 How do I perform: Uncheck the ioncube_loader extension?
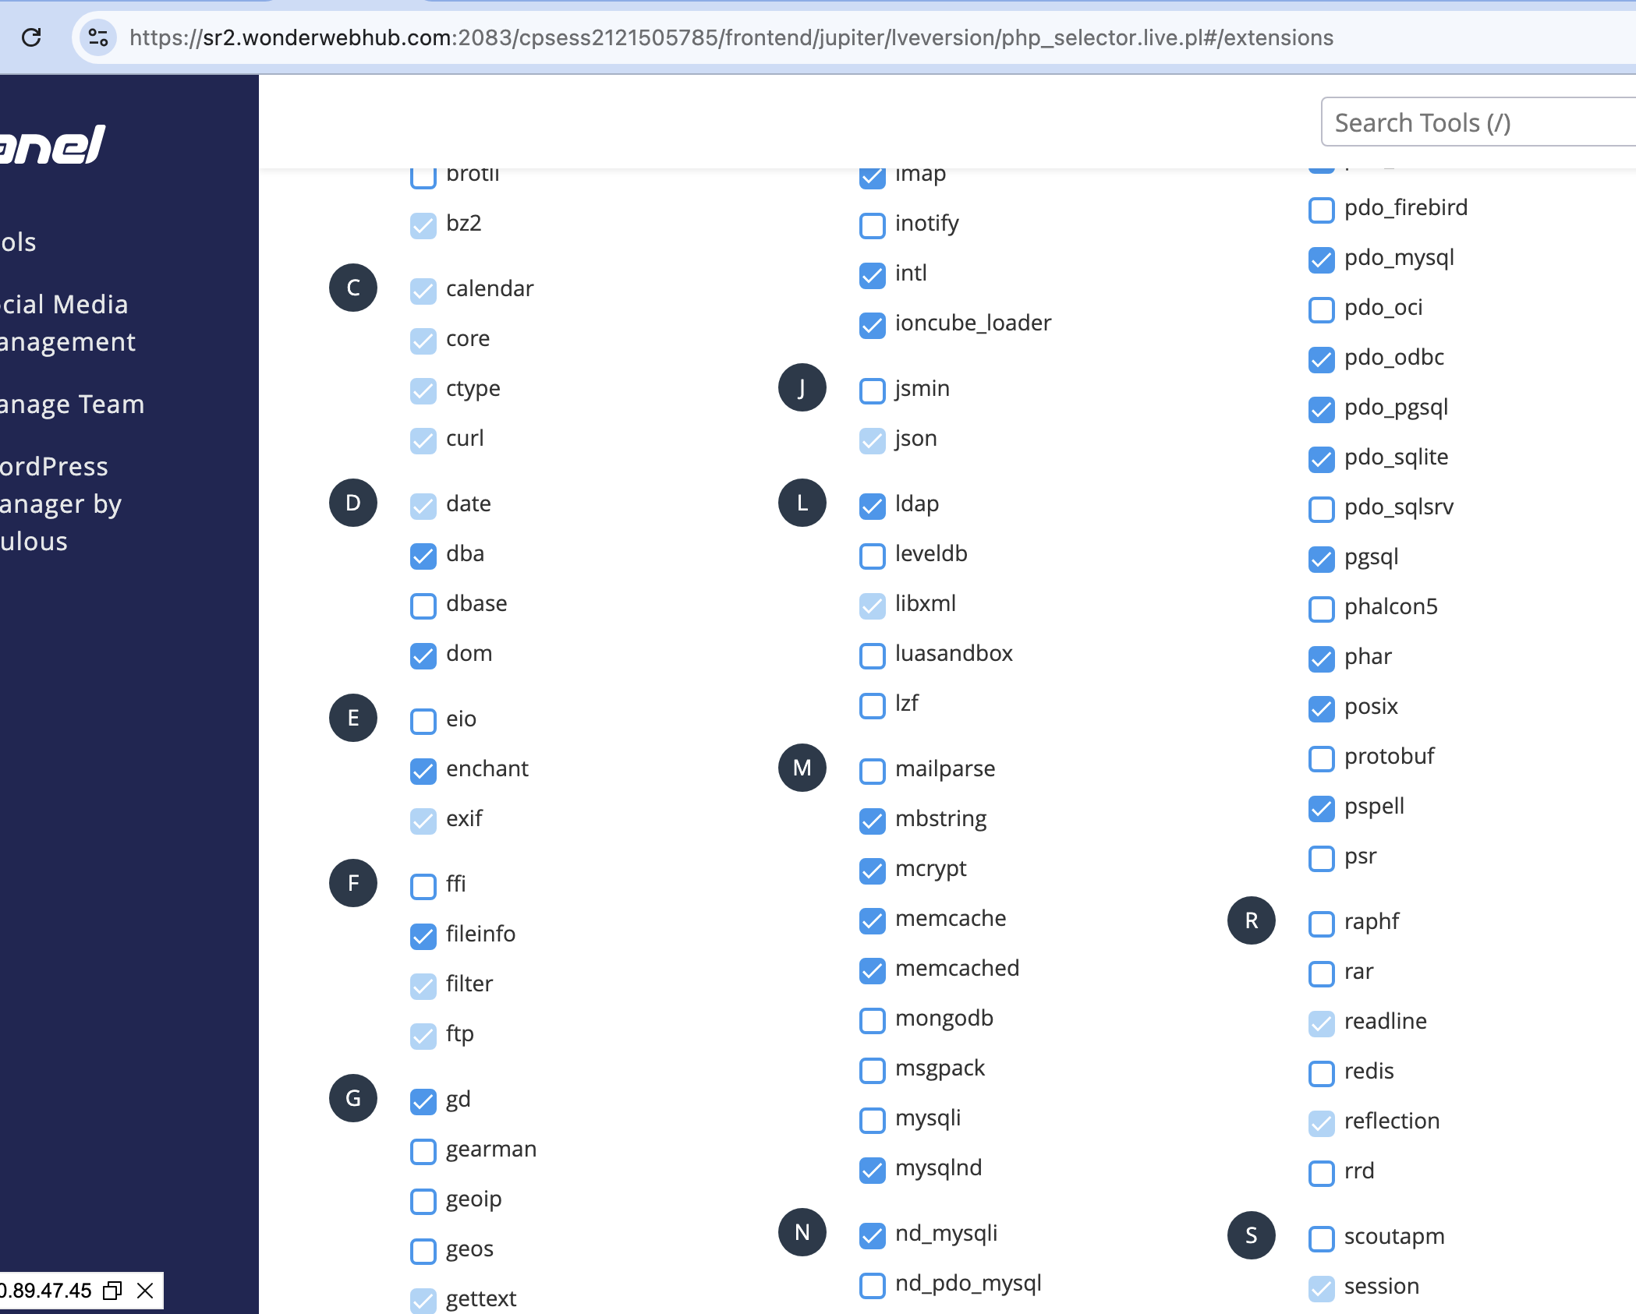(x=873, y=325)
